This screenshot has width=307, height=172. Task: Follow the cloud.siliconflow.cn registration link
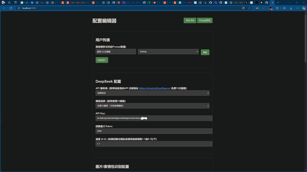pos(155,88)
